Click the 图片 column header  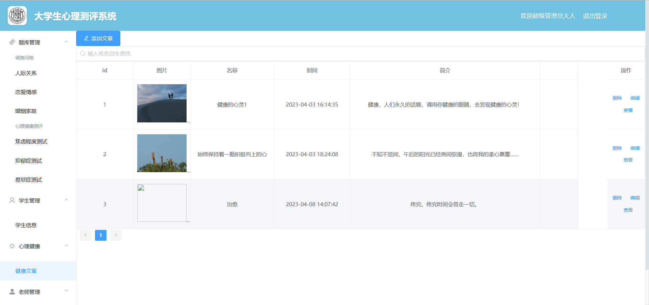tap(162, 70)
